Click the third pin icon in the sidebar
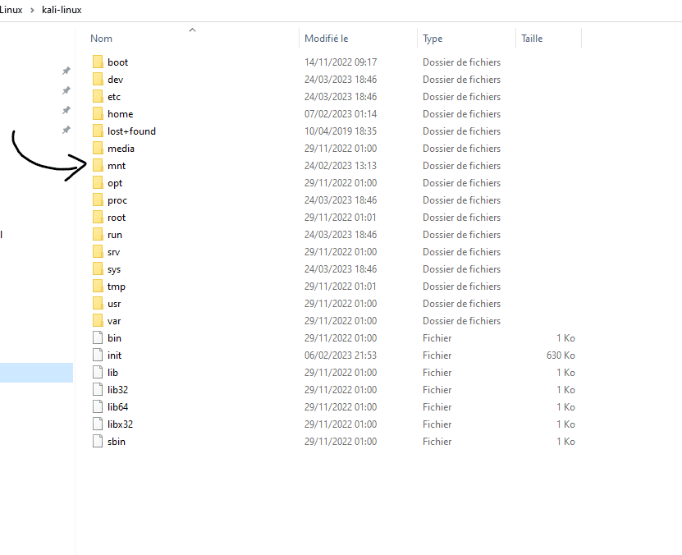Image resolution: width=682 pixels, height=555 pixels. (66, 110)
